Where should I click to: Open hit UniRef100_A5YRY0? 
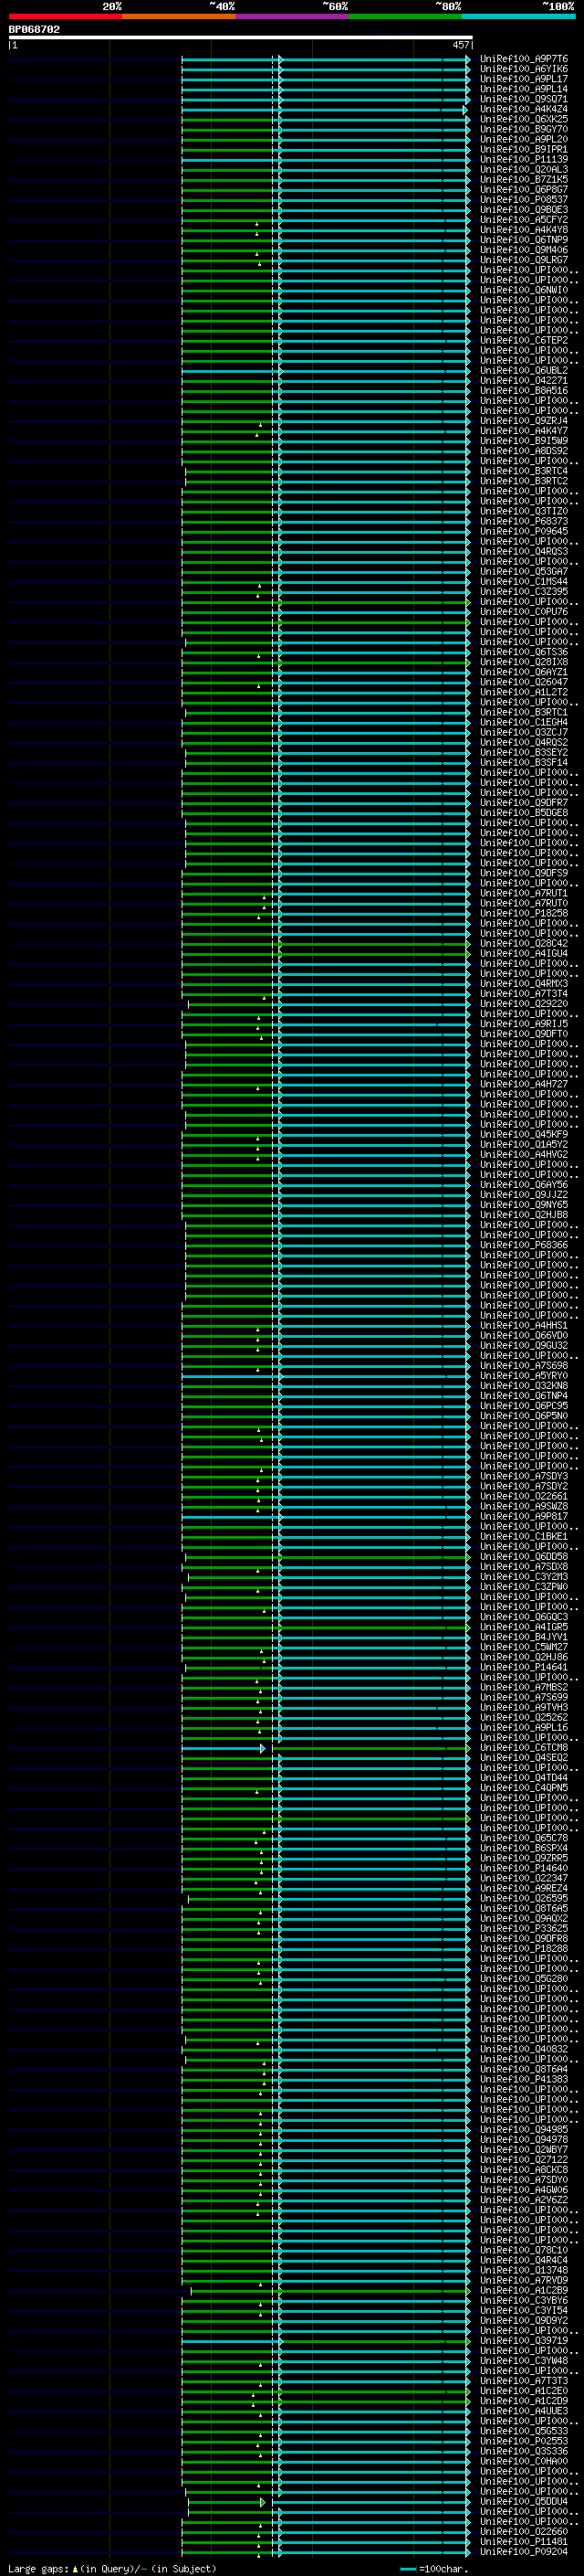click(x=524, y=1375)
